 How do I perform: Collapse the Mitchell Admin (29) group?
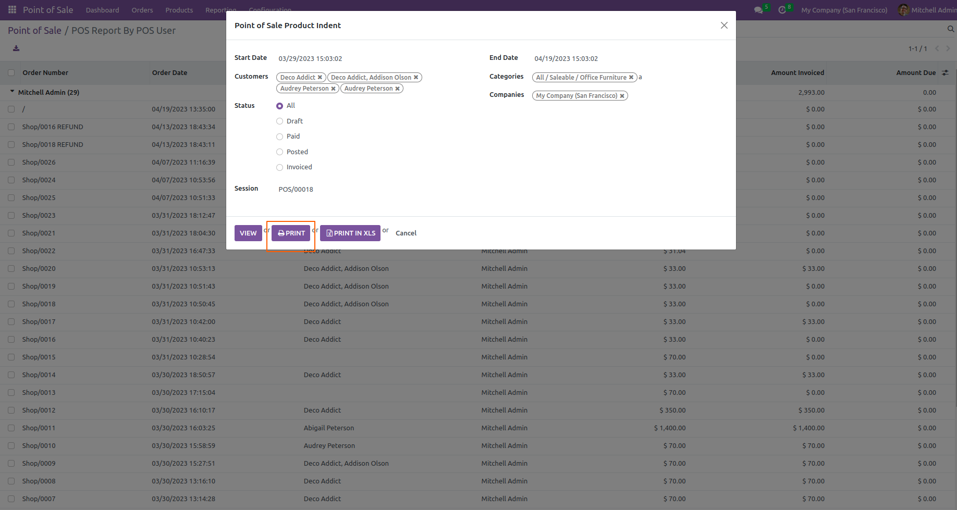(x=13, y=92)
